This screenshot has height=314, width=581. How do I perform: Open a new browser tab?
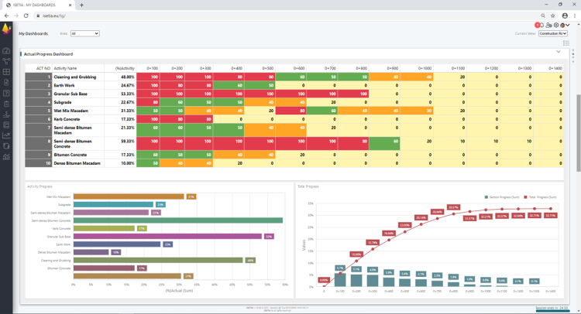tap(82, 5)
